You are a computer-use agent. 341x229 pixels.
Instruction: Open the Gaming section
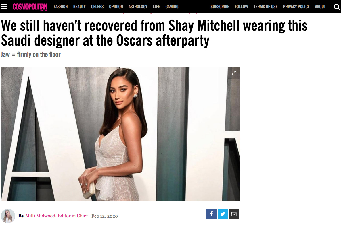[172, 7]
